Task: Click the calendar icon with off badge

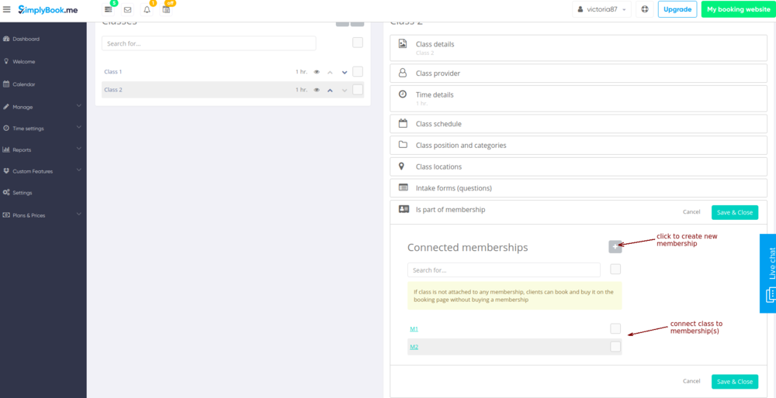Action: (x=166, y=9)
